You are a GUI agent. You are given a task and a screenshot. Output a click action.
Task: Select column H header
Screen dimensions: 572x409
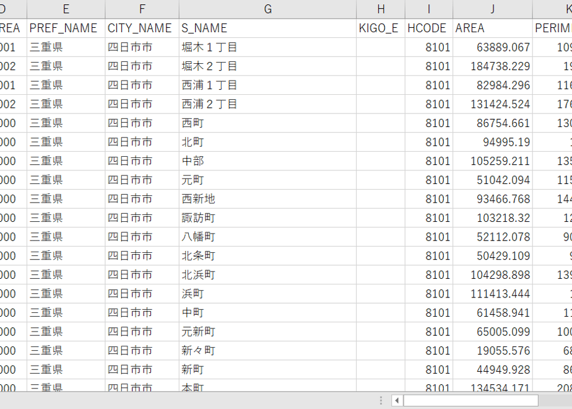point(381,9)
